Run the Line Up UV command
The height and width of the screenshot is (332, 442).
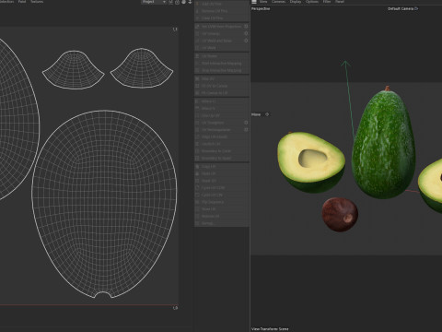pos(222,115)
